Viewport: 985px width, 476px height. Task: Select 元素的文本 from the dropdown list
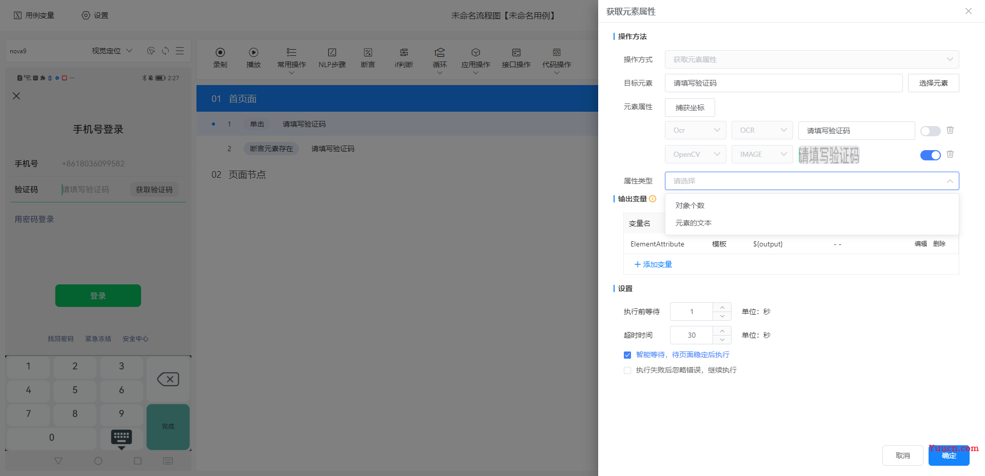[812, 223]
